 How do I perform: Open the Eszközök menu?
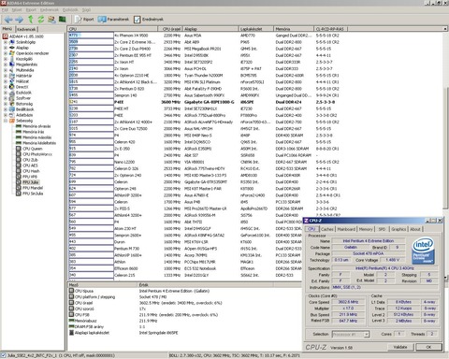click(71, 10)
